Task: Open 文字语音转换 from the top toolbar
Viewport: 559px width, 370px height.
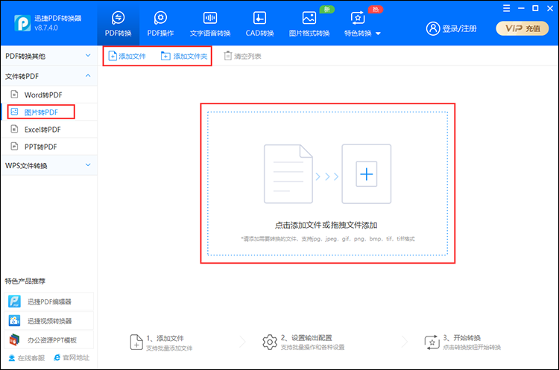Action: click(210, 18)
